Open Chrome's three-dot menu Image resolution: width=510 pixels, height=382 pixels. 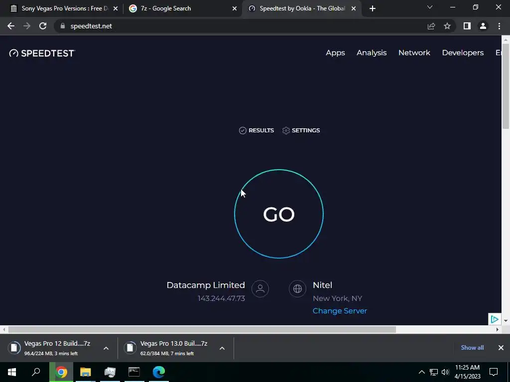coord(499,26)
